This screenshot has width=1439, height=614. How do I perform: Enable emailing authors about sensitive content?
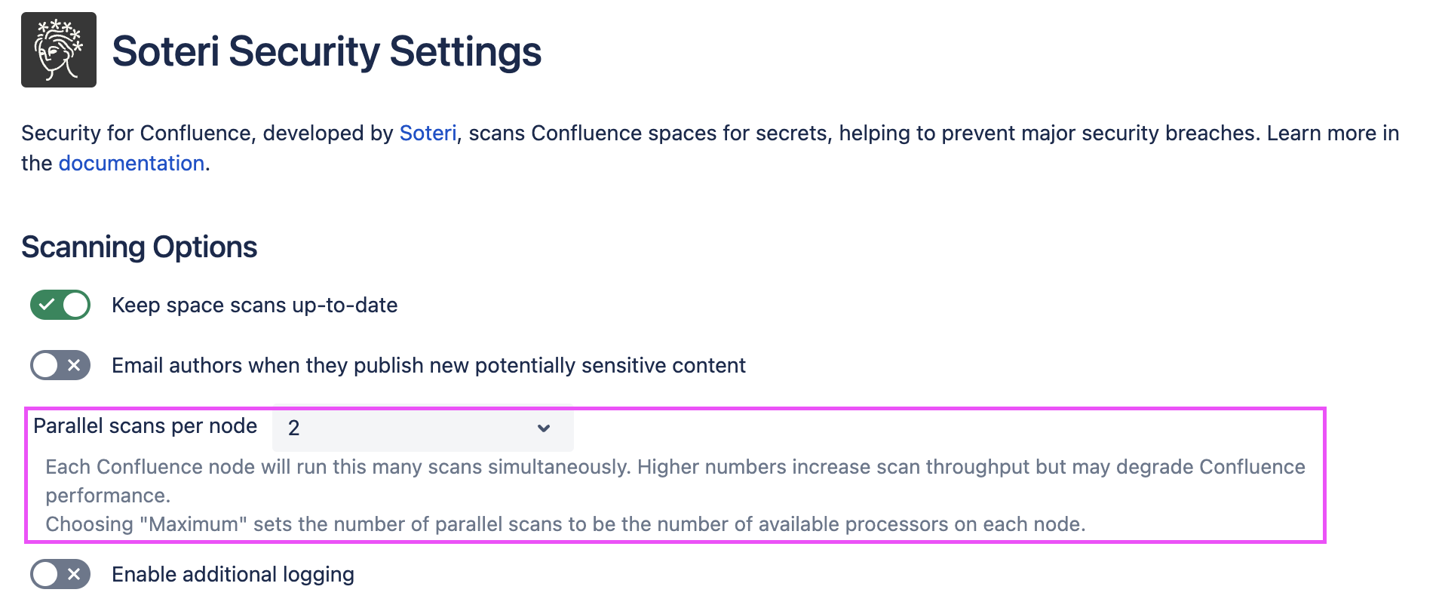60,365
